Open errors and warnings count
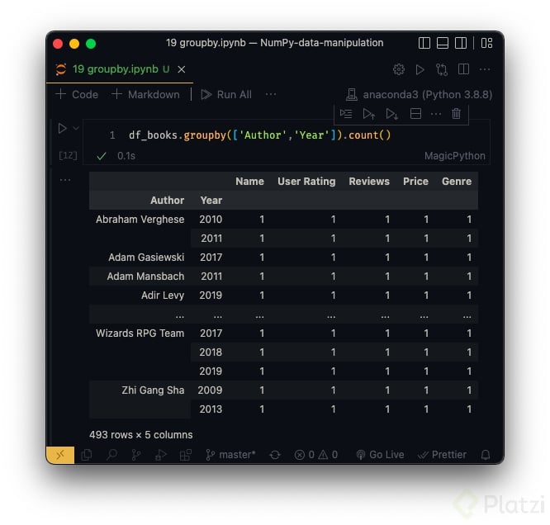This screenshot has width=550, height=525. coord(316,455)
